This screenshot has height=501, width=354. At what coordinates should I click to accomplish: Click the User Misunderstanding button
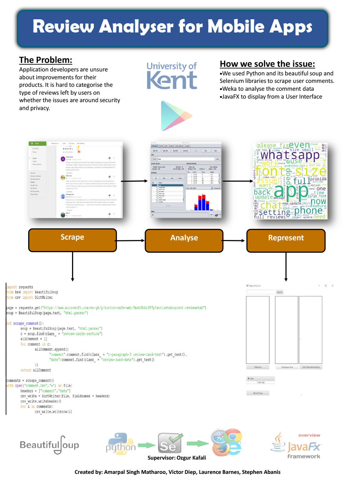[311, 367]
